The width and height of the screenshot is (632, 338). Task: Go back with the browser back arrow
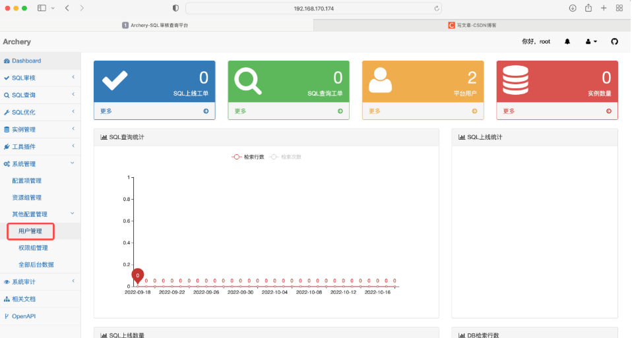(67, 8)
